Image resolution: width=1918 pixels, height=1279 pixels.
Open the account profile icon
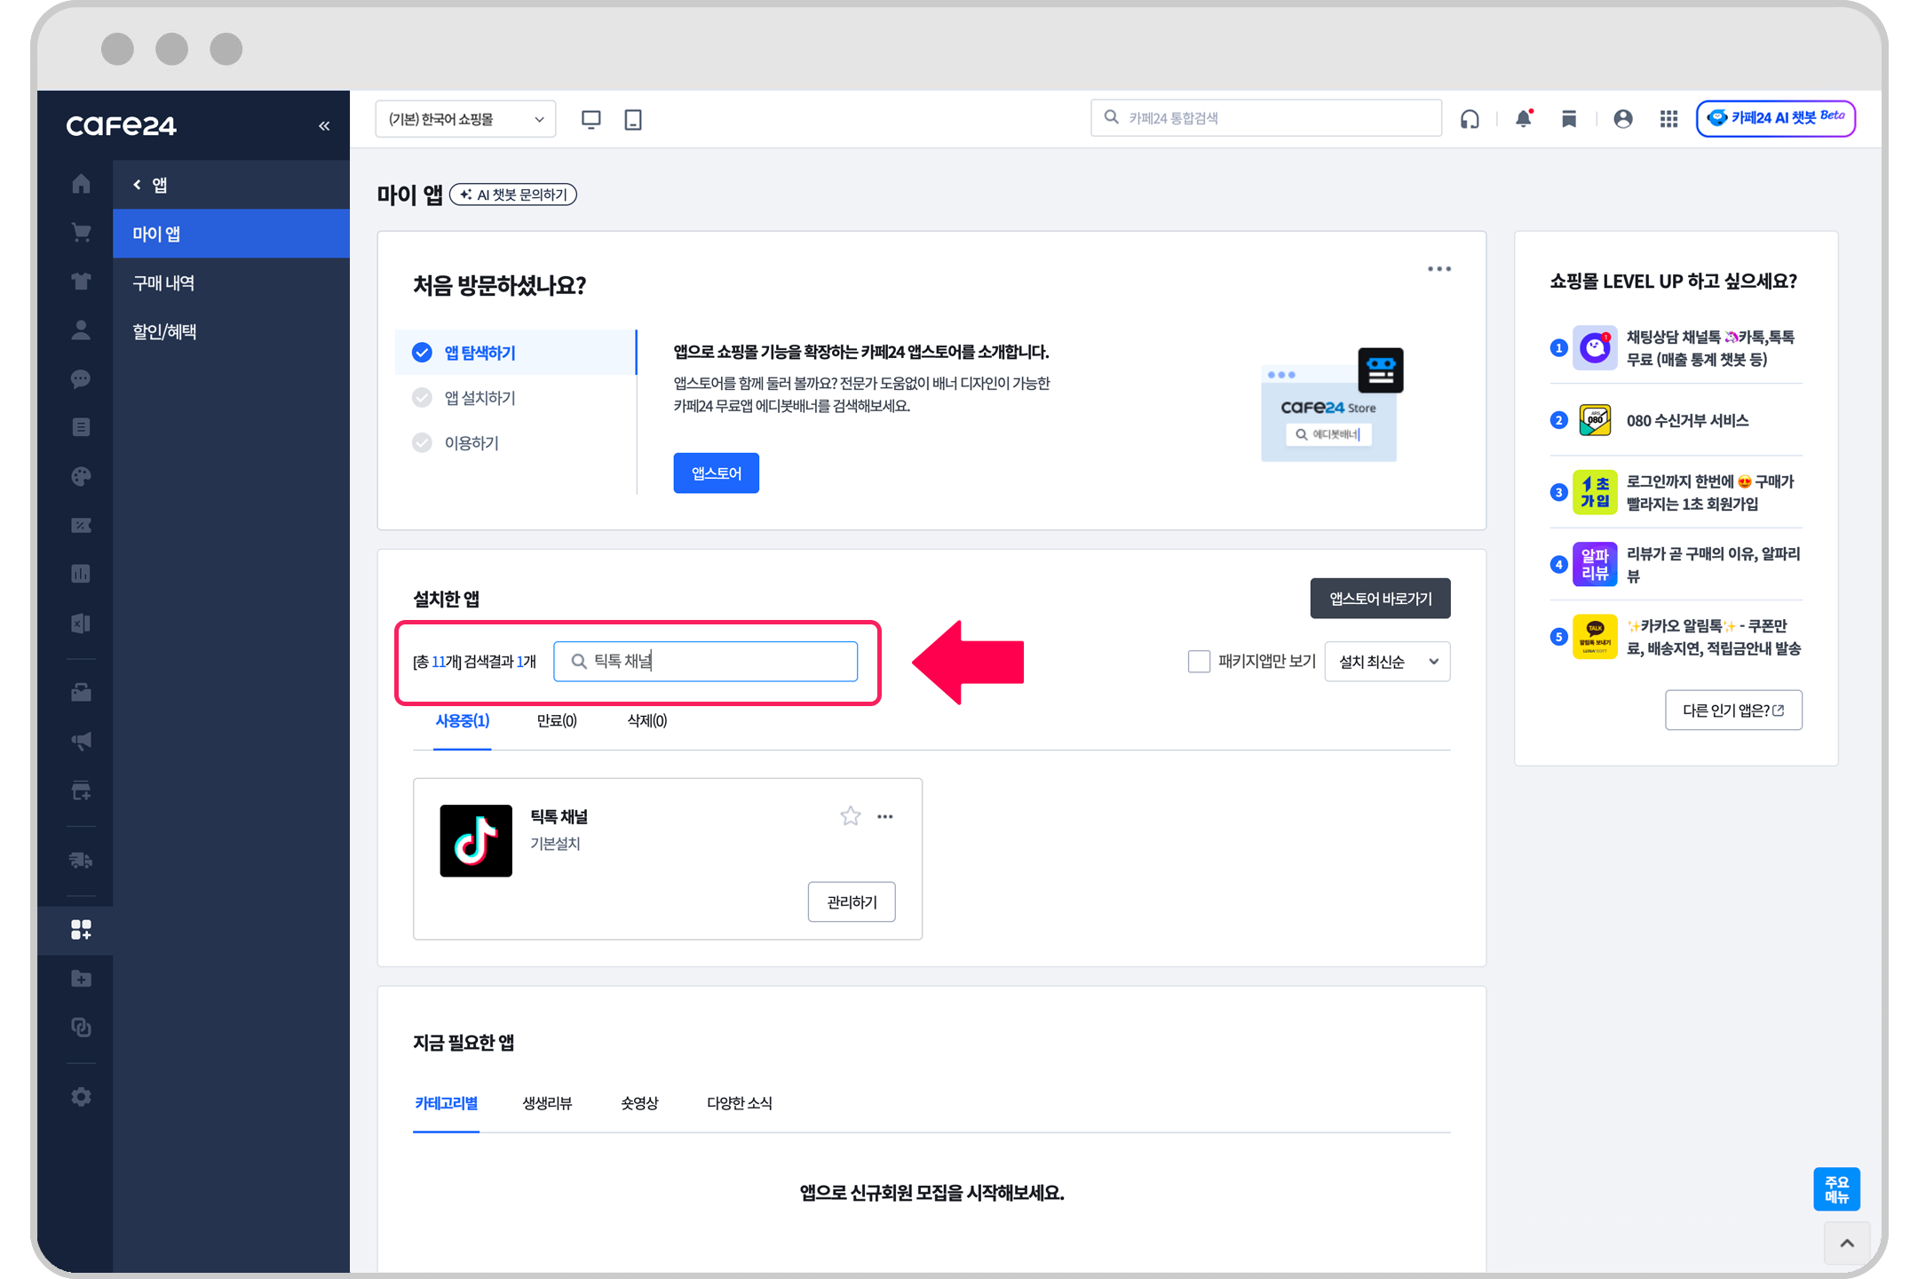(1622, 118)
